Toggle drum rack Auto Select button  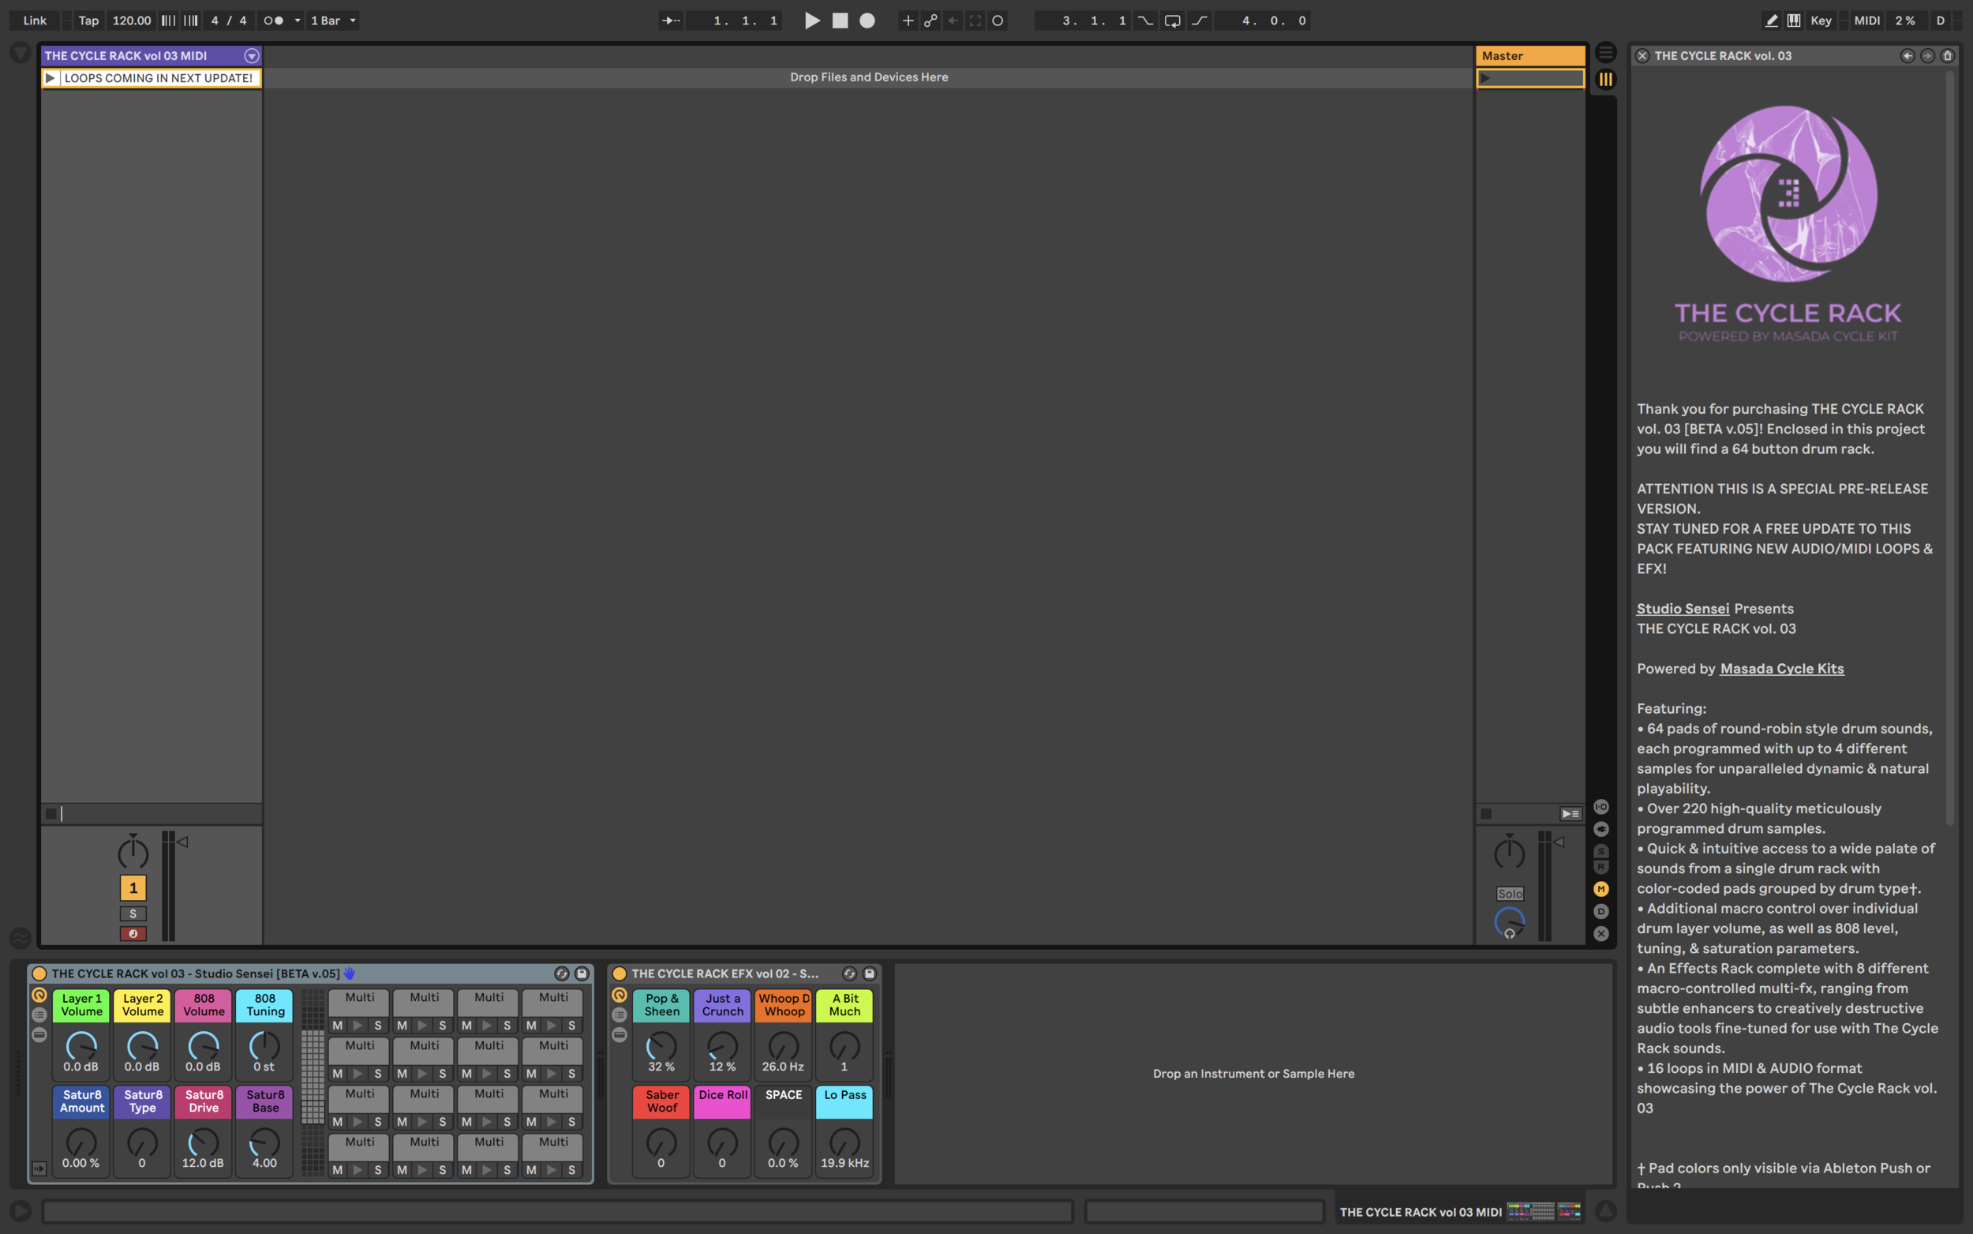[39, 1168]
